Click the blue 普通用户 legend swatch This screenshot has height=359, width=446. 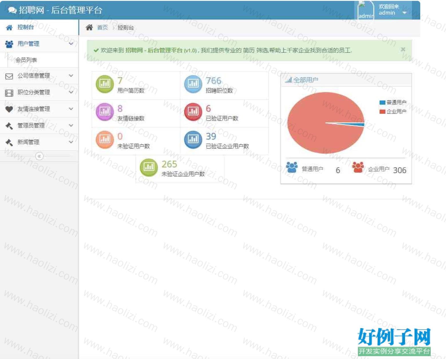(382, 102)
